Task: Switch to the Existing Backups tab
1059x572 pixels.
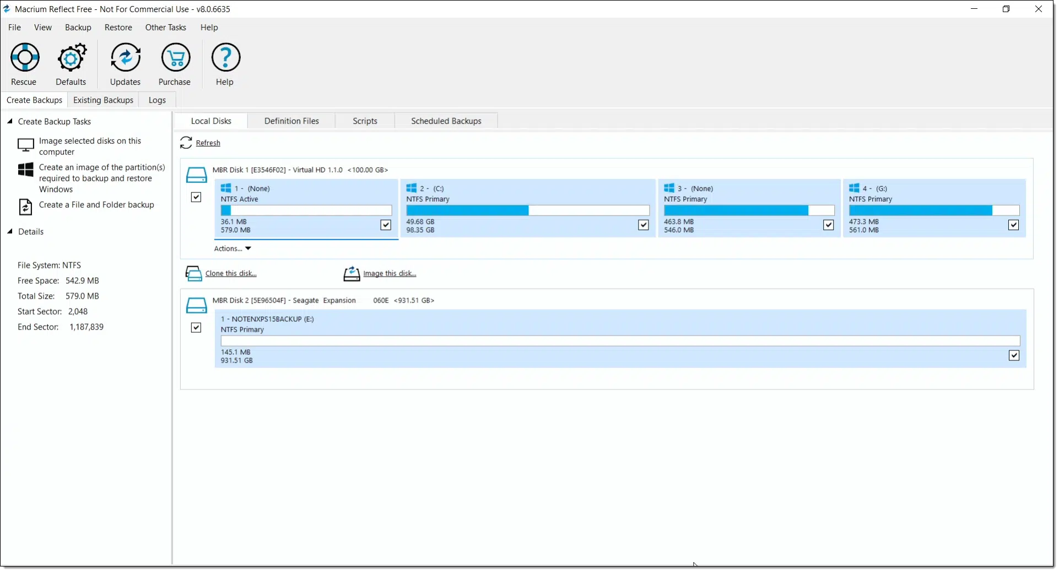Action: point(103,100)
